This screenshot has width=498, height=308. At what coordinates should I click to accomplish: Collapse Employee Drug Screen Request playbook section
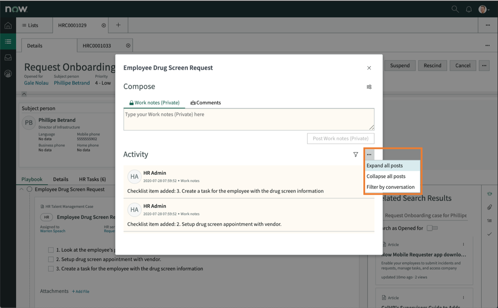click(21, 190)
